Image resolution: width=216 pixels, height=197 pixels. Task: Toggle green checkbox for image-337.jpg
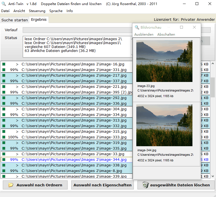point(4,81)
